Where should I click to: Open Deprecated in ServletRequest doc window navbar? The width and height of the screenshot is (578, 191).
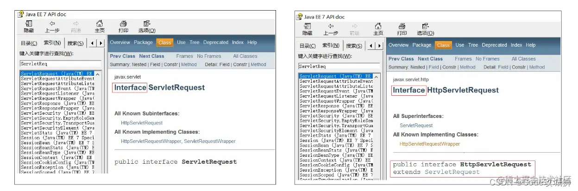coord(216,42)
